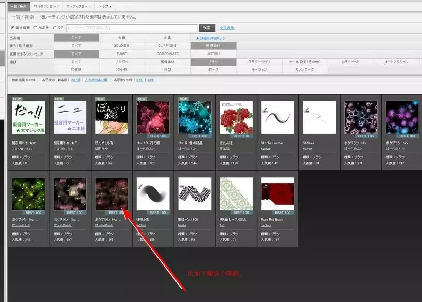This screenshot has width=422, height=302.
Task: Filter by GOLD素材 purchase type
Action: coord(119,46)
